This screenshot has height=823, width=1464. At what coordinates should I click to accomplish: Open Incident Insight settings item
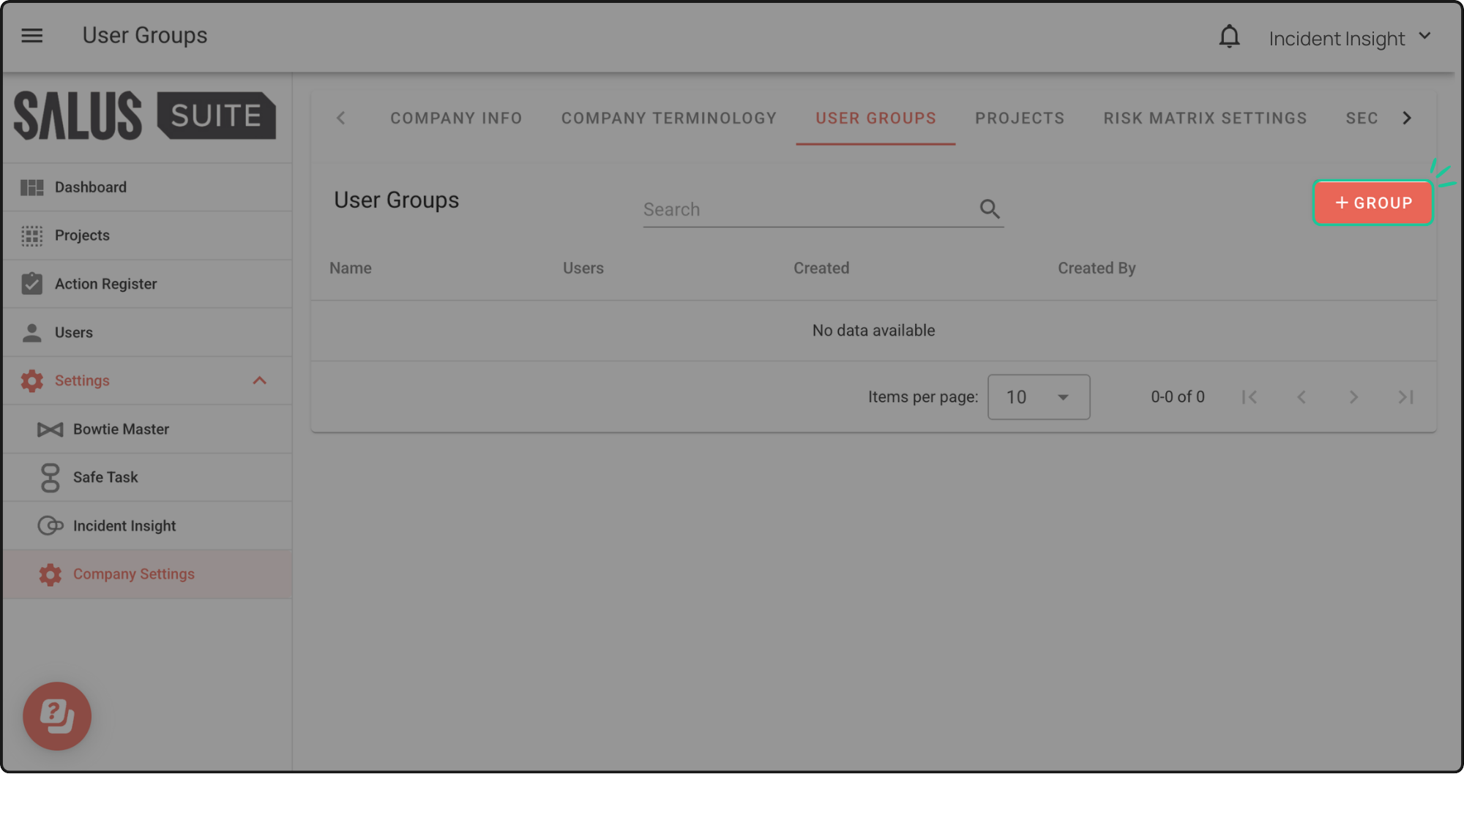[124, 526]
